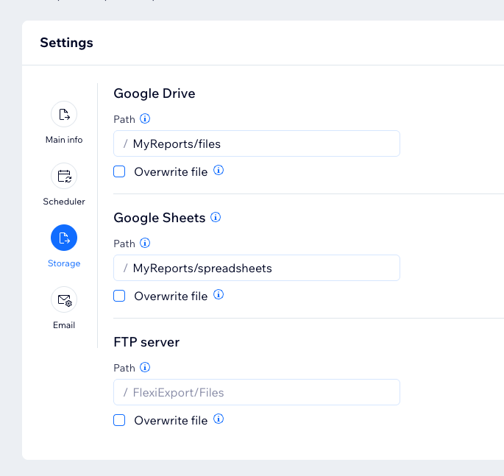This screenshot has width=504, height=476.
Task: Switch to the Email tab label
Action: pos(64,325)
